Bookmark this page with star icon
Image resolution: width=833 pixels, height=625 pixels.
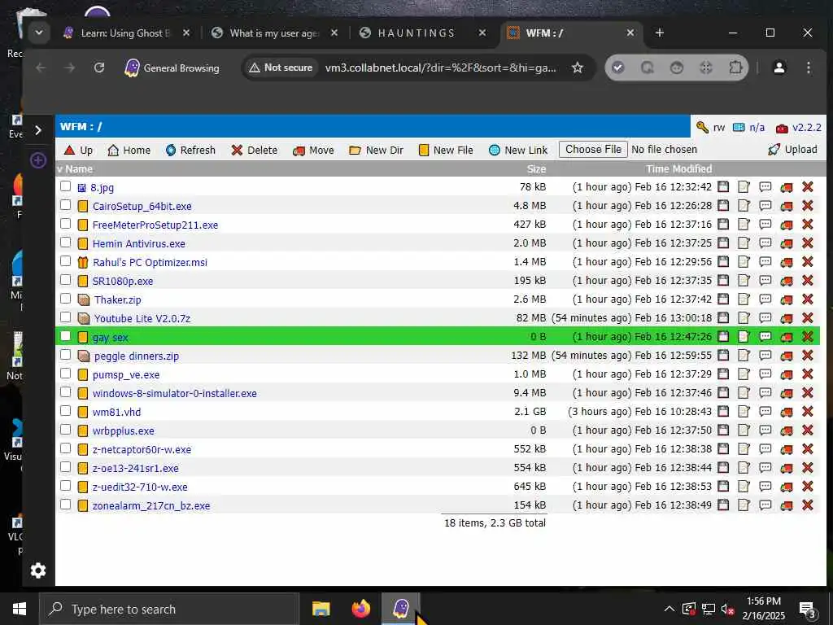pyautogui.click(x=578, y=68)
